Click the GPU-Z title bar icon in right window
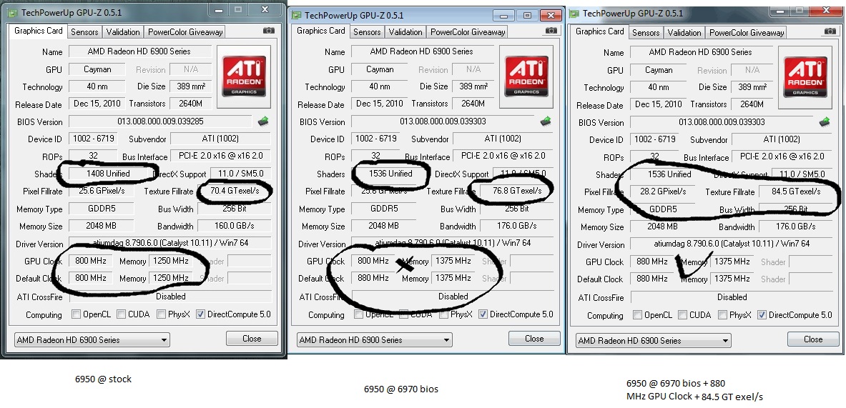Image resolution: width=846 pixels, height=408 pixels. [575, 13]
